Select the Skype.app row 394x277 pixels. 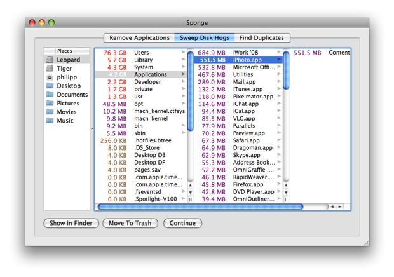point(238,155)
